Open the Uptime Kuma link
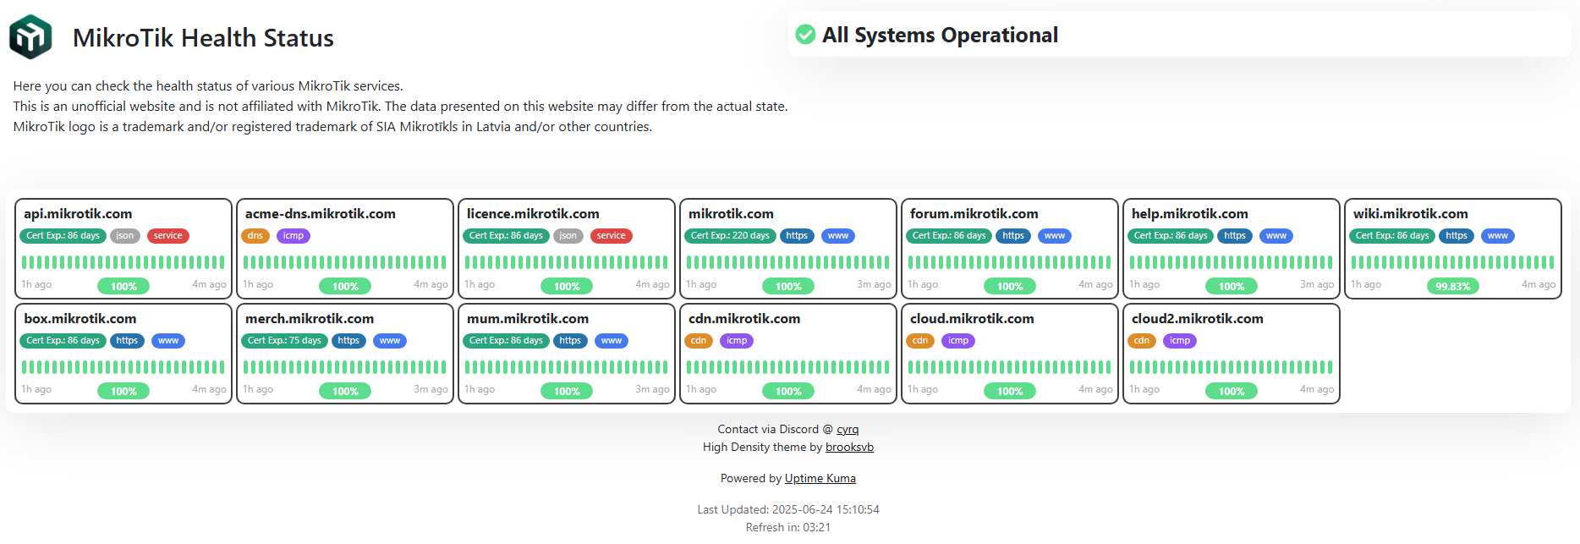This screenshot has height=544, width=1580. pyautogui.click(x=820, y=479)
